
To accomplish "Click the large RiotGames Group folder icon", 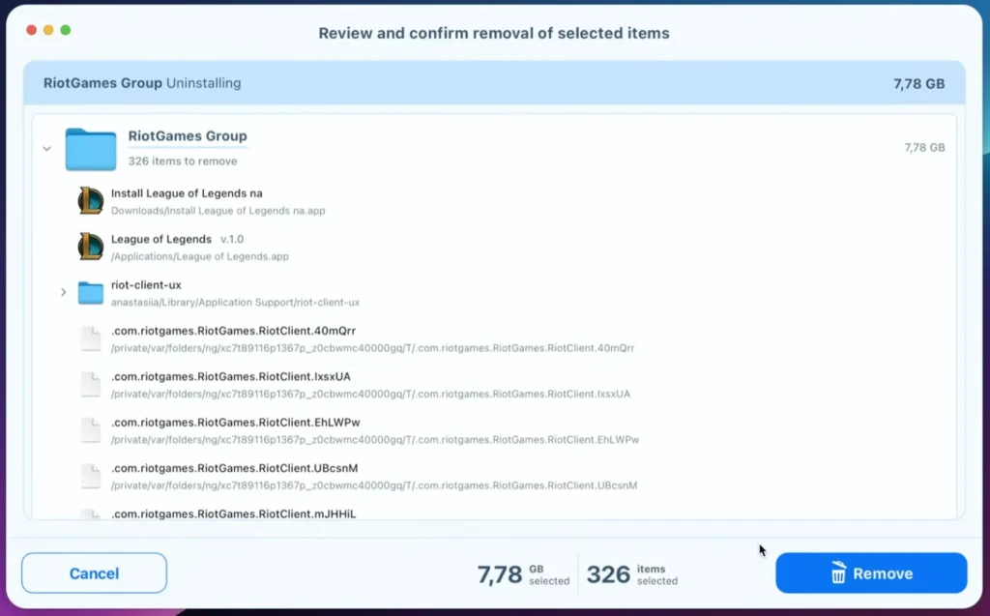I will (x=90, y=149).
